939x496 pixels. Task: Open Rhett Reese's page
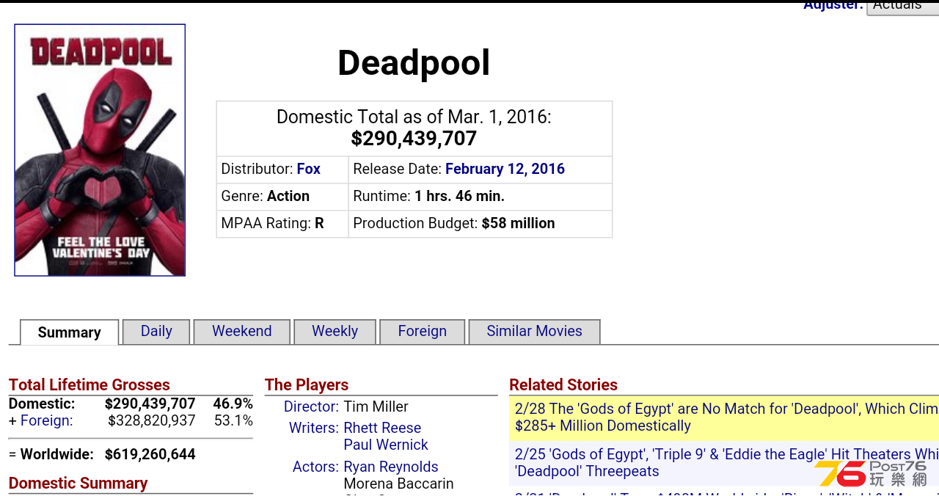point(382,428)
